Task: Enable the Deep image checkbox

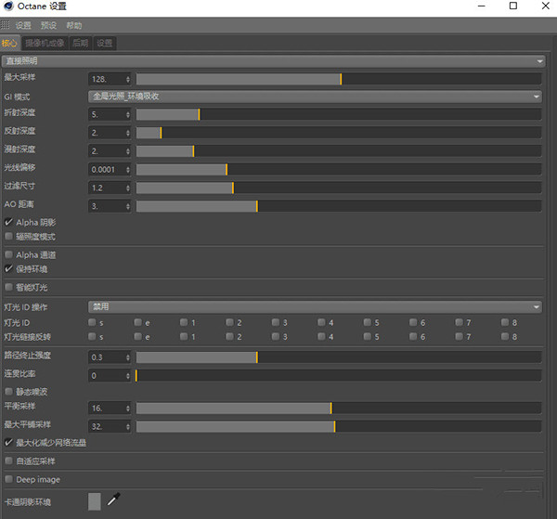Action: pyautogui.click(x=9, y=480)
